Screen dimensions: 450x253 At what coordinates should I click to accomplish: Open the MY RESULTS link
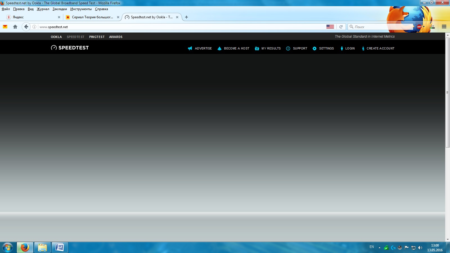click(271, 48)
